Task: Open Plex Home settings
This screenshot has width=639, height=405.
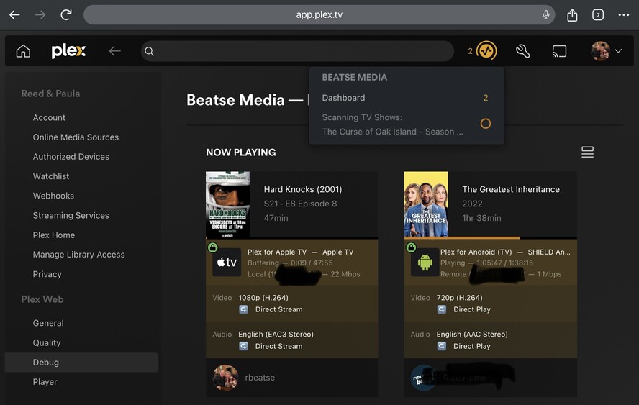Action: point(54,235)
